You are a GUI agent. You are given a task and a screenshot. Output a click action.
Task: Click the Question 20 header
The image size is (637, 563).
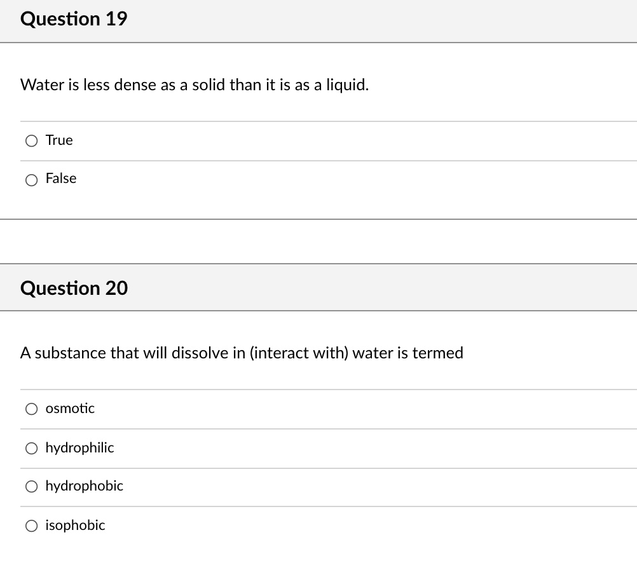pos(74,288)
